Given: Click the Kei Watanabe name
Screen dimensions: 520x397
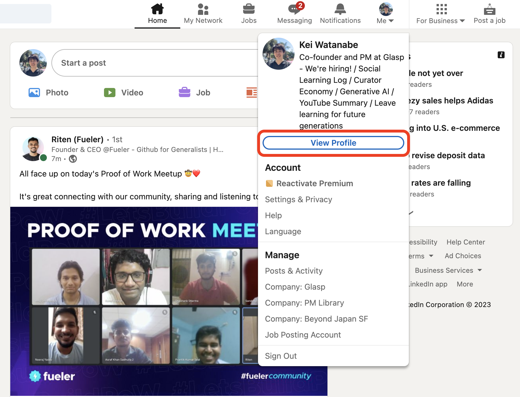Looking at the screenshot, I should (329, 45).
